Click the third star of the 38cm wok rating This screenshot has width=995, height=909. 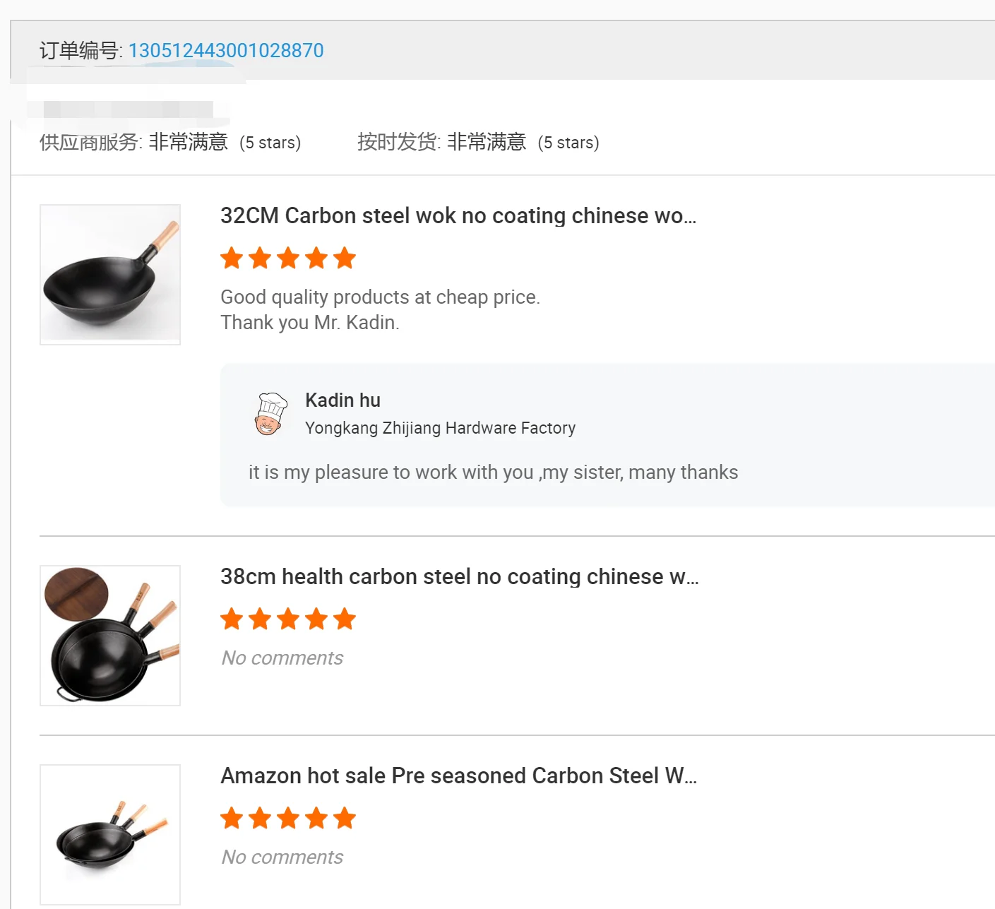click(x=288, y=619)
